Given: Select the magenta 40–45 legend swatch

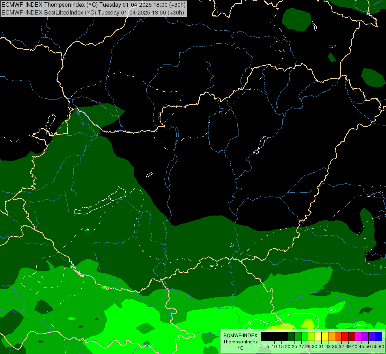Looking at the screenshot, I should point(358,336).
